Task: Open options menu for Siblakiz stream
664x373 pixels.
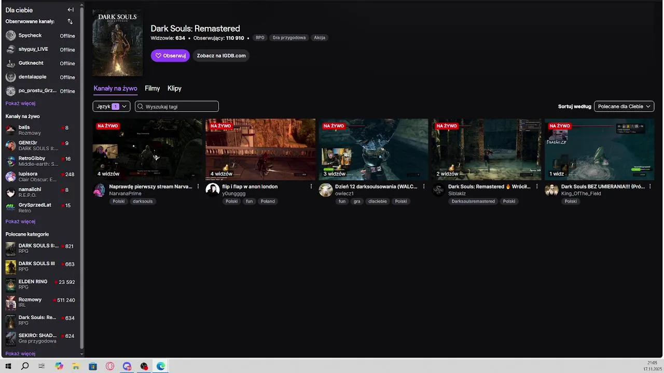Action: 537,187
